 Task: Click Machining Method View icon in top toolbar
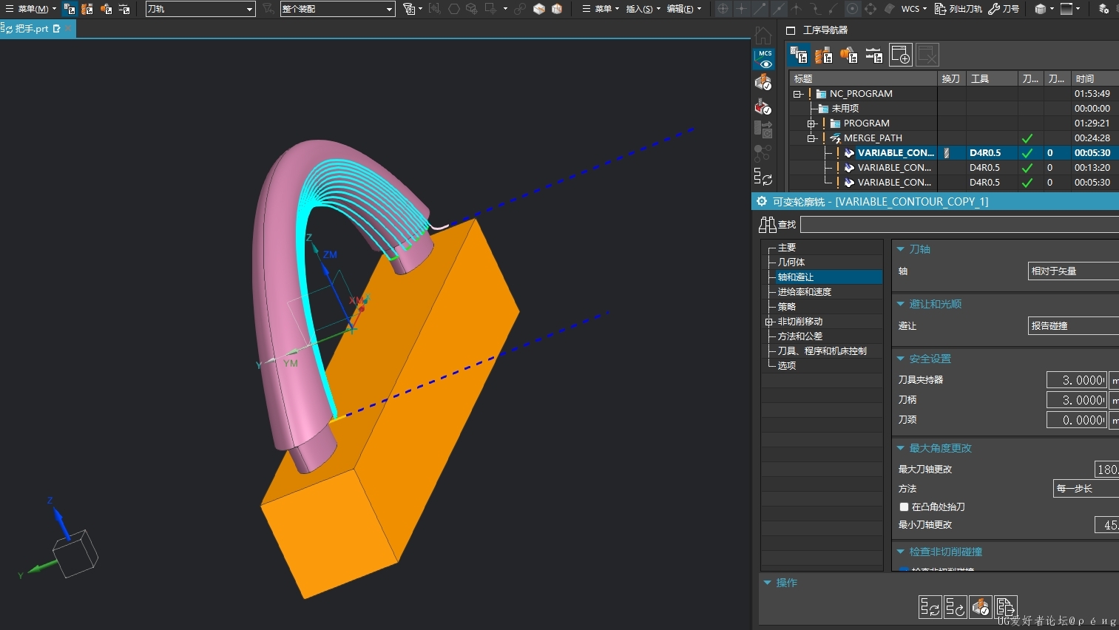pos(124,9)
